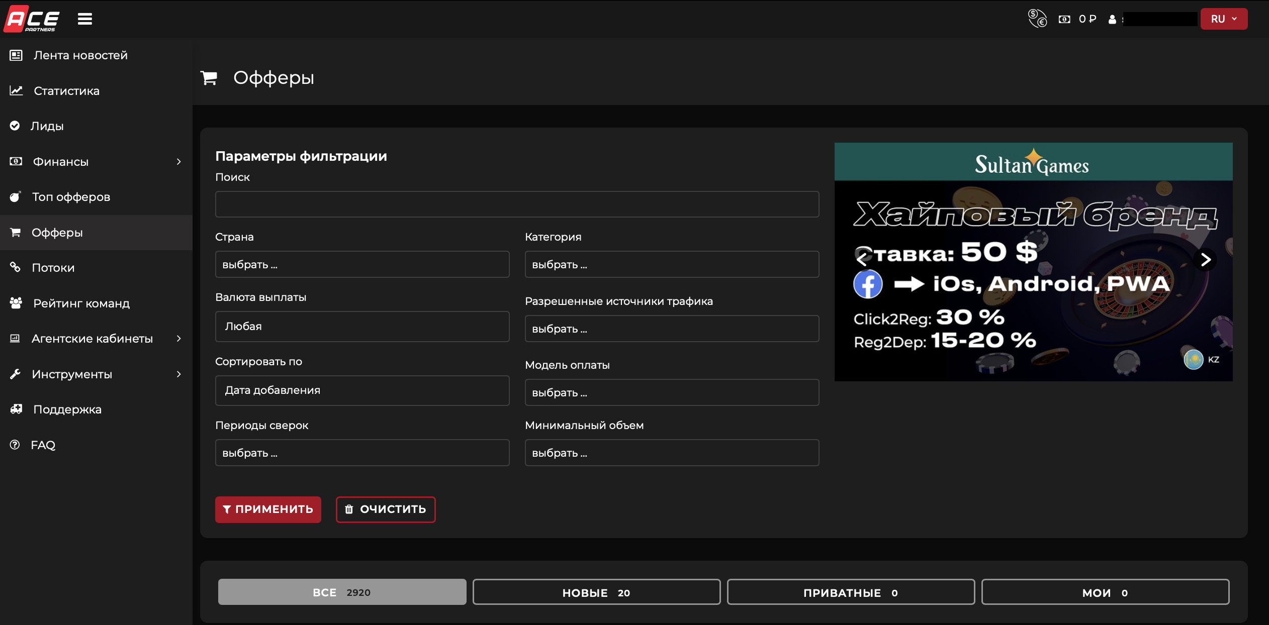Go to previous banner slide arrow

[862, 259]
